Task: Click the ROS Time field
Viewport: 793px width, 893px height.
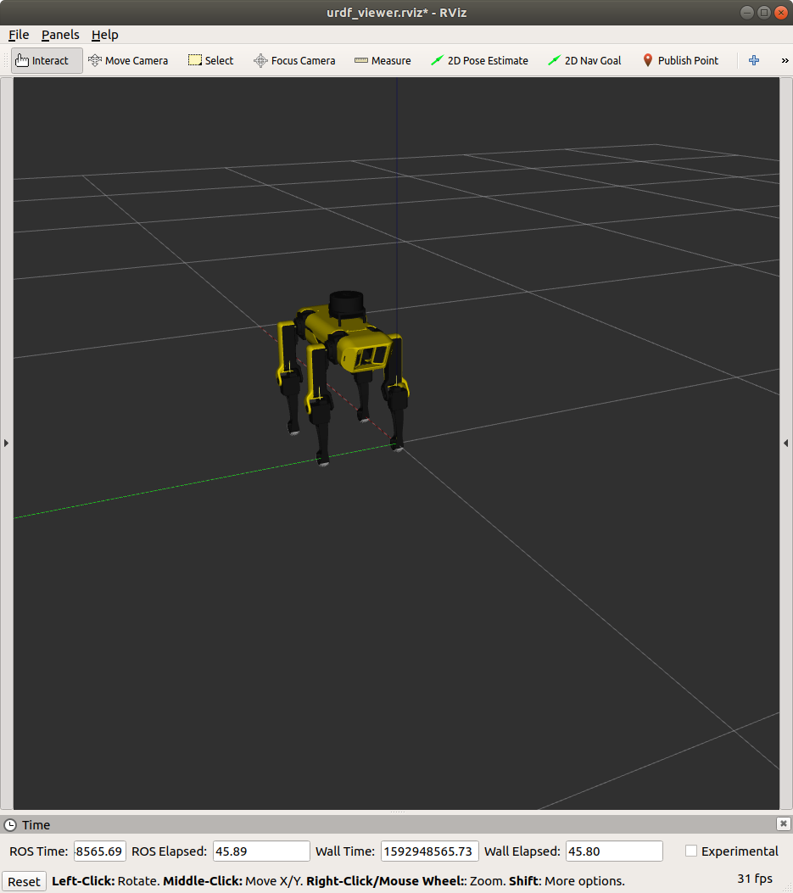Action: (100, 851)
